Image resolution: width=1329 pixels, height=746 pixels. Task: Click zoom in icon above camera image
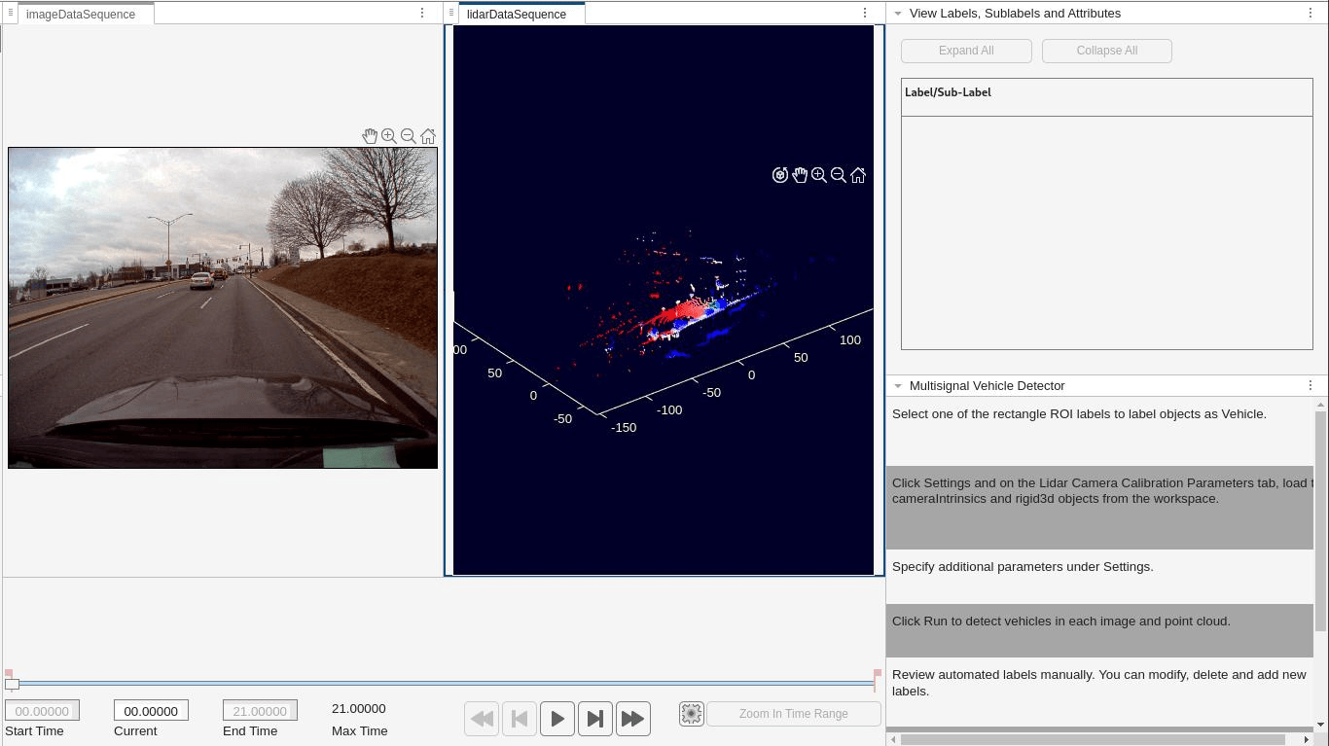coord(389,136)
